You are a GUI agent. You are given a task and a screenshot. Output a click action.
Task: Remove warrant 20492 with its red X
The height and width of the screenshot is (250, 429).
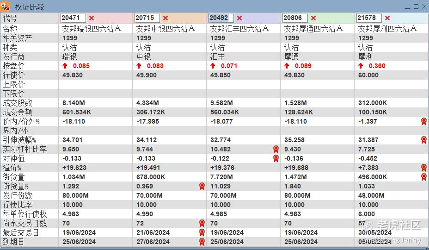239,18
